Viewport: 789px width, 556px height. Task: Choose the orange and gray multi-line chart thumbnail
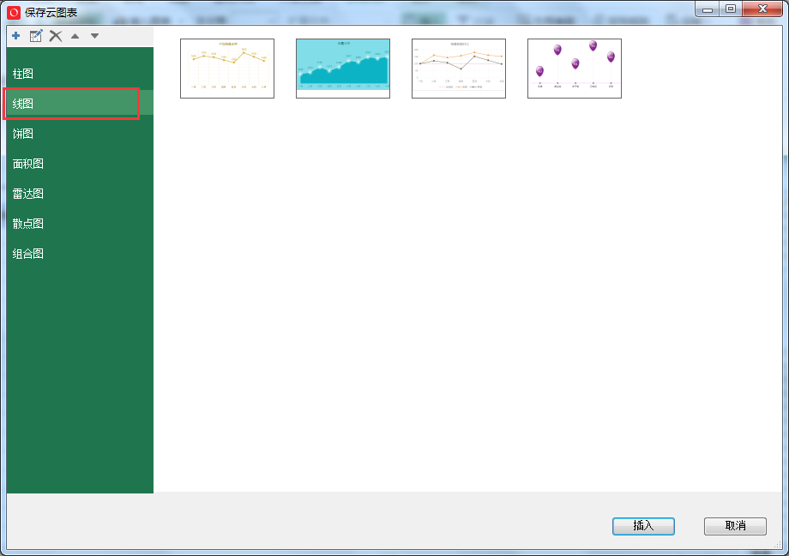pyautogui.click(x=459, y=69)
